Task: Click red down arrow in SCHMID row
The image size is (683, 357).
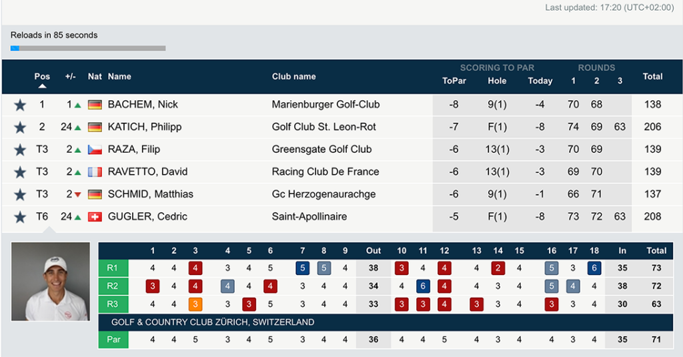Action: (77, 195)
